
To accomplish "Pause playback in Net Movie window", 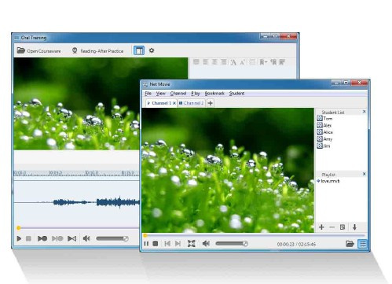I will pyautogui.click(x=146, y=244).
